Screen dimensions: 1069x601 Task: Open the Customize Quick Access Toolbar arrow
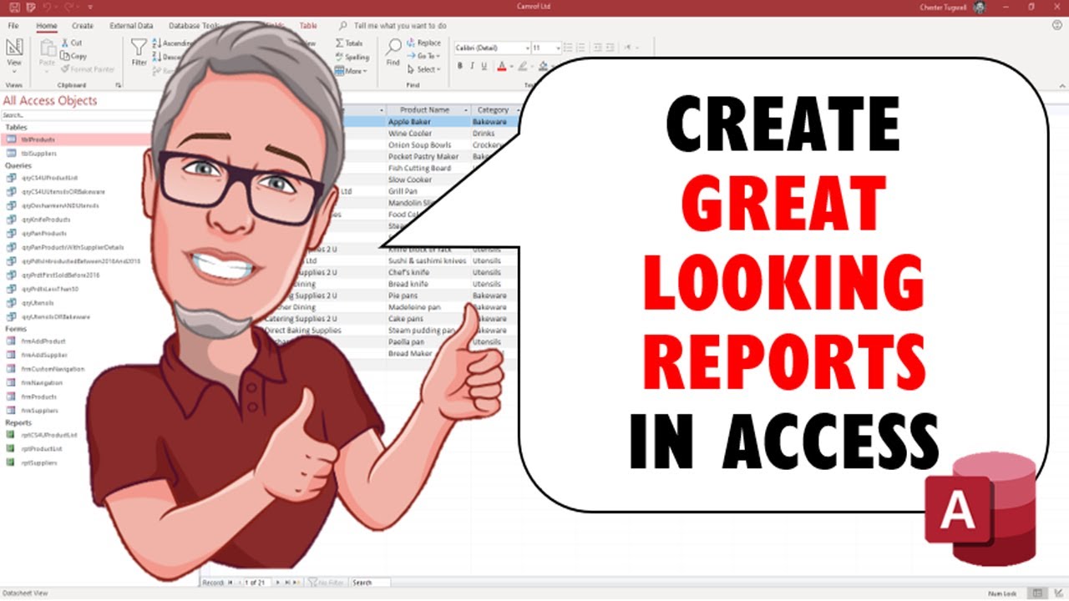pyautogui.click(x=89, y=7)
